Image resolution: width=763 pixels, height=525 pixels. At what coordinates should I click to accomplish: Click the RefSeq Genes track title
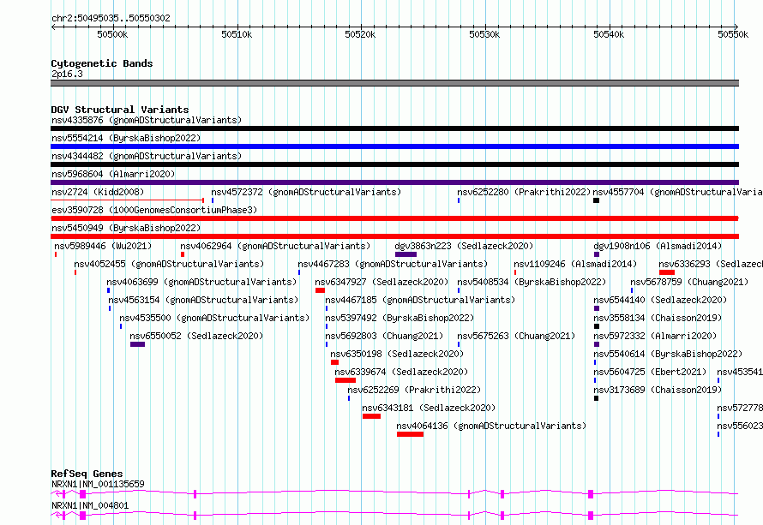87,474
